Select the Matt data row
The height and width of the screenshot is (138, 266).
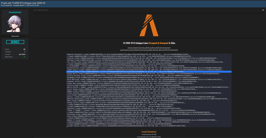(122, 101)
